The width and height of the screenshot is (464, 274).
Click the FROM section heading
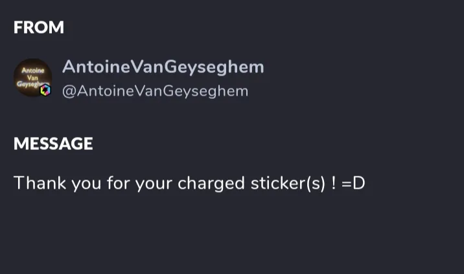pyautogui.click(x=39, y=27)
